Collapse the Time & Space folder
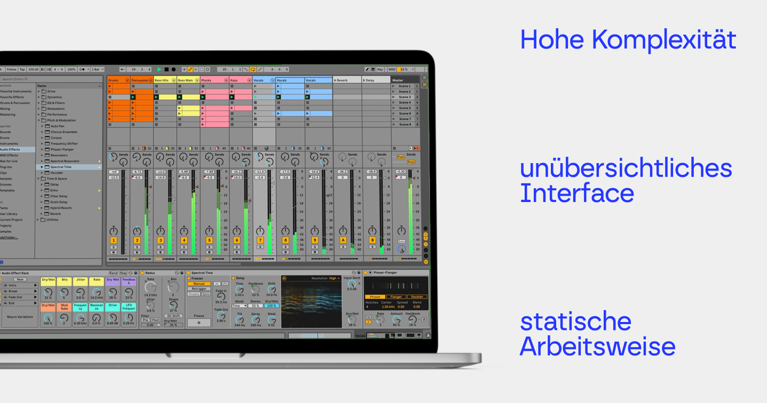 (x=39, y=179)
